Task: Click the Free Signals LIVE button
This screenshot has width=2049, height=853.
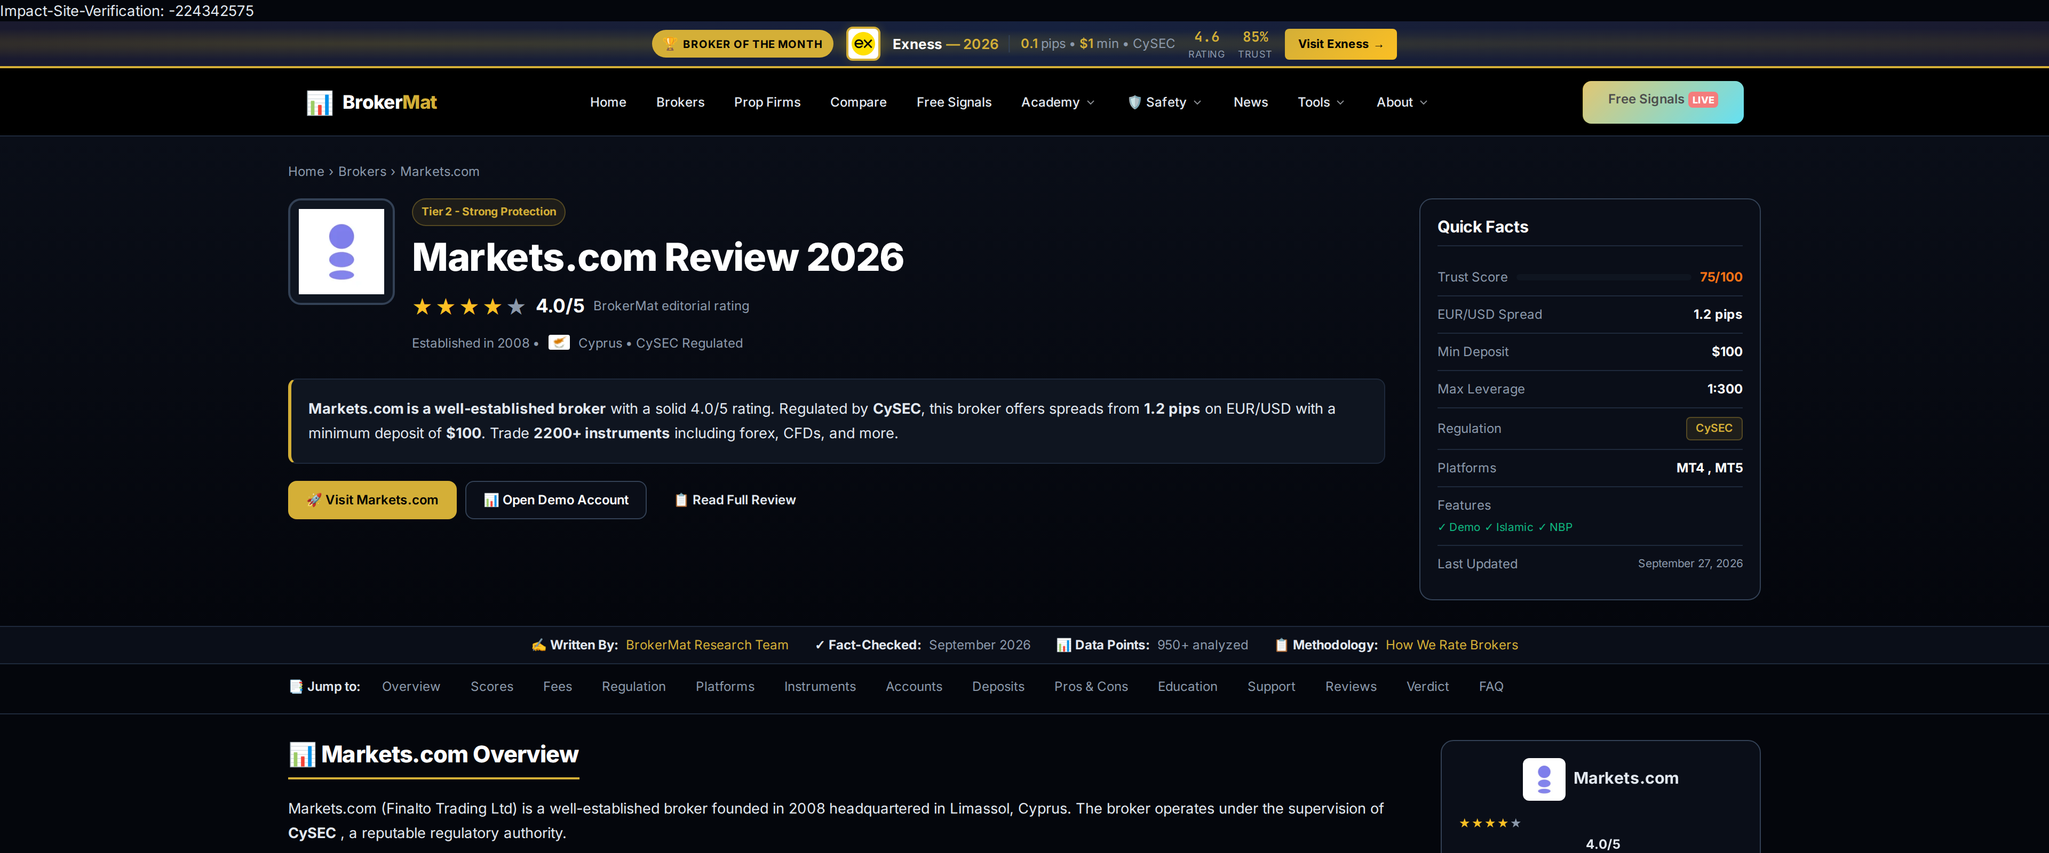Action: [1663, 102]
